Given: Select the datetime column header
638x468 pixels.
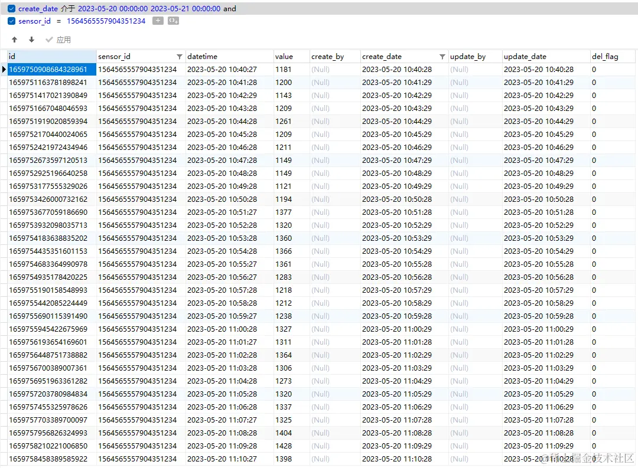Looking at the screenshot, I should tap(229, 57).
